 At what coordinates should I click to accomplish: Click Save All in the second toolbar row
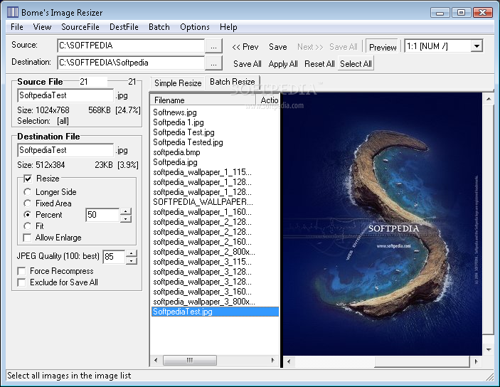247,64
